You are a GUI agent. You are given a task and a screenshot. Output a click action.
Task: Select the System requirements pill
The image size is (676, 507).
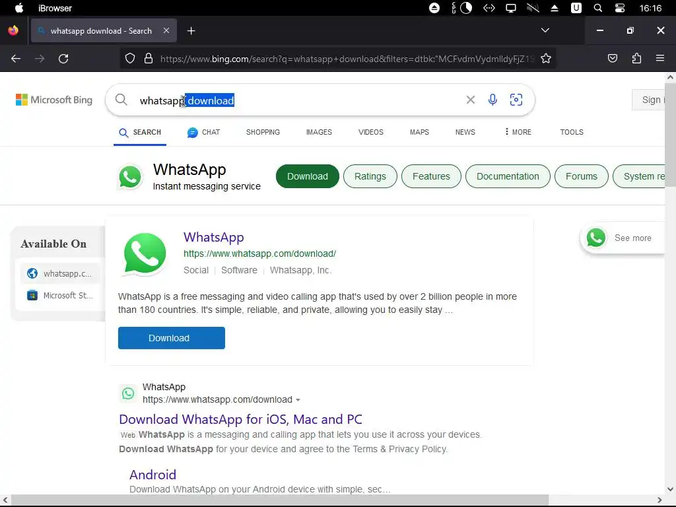click(x=639, y=176)
